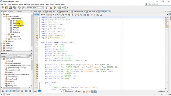Collapse the Source Packages tree node
Screen dimensions: 171x96
point(4,17)
